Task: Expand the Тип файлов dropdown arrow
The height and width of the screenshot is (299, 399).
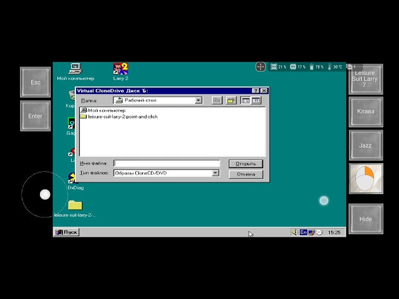Action: click(215, 173)
